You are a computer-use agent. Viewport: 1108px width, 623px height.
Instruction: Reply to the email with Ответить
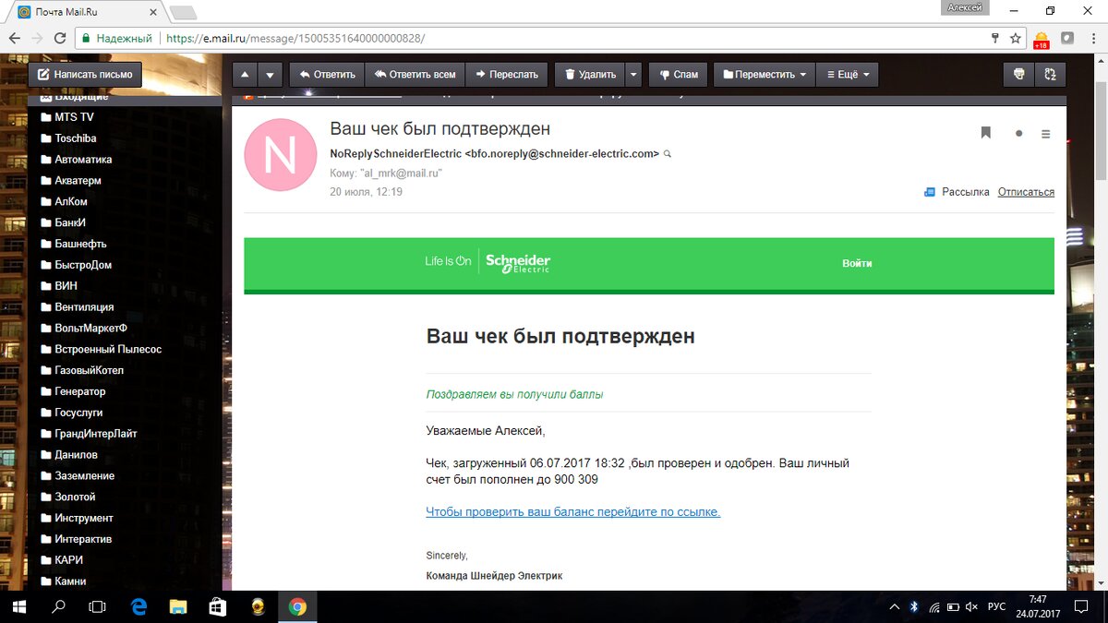(327, 74)
